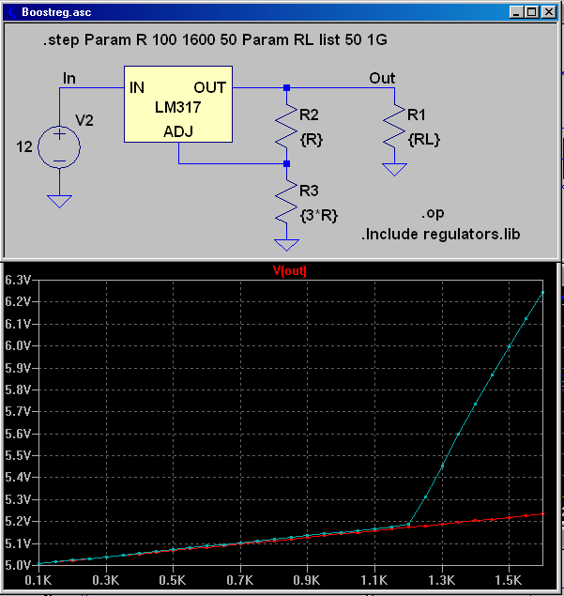Select resistor R2 symbol
This screenshot has height=596, width=564.
coord(286,126)
